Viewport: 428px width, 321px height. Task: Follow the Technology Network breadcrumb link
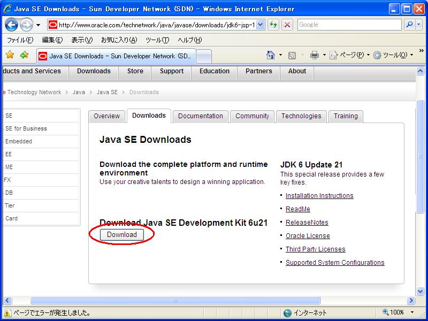[x=34, y=92]
